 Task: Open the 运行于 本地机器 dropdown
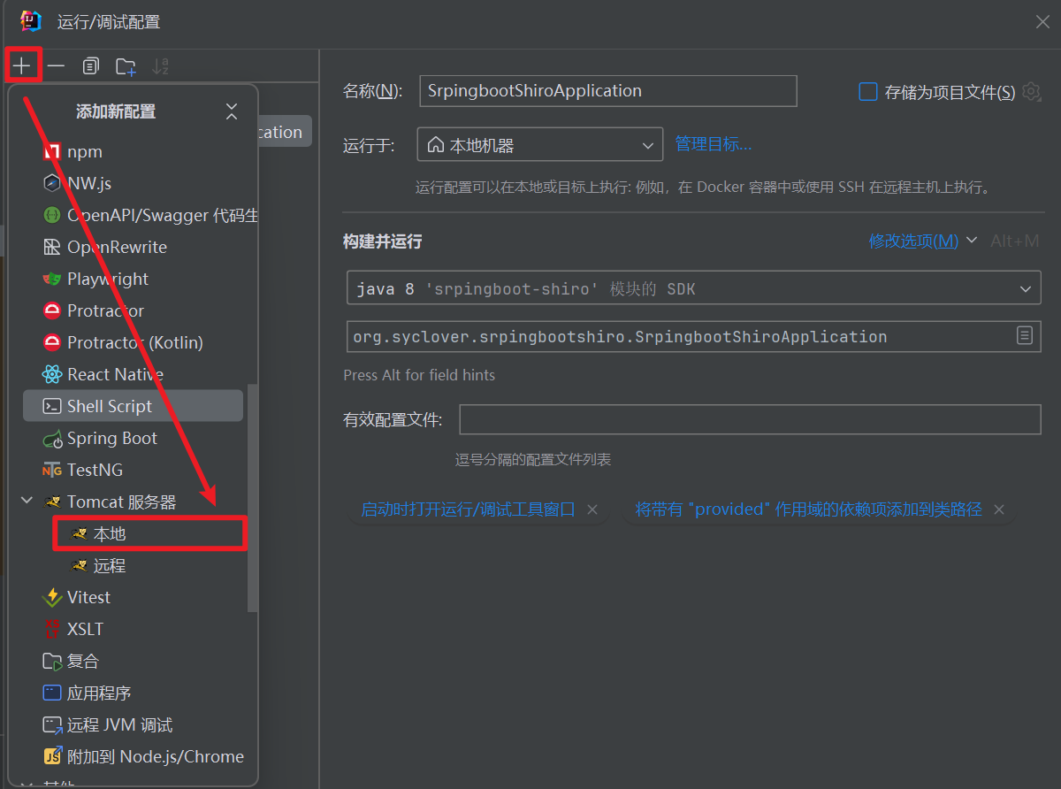[540, 144]
